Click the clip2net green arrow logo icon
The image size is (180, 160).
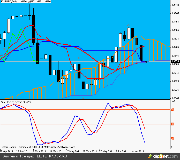(150, 156)
